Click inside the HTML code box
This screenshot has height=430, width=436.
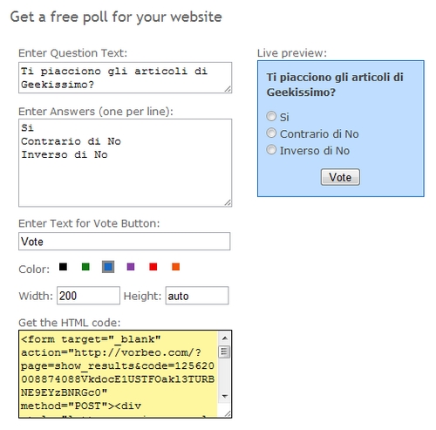119,374
